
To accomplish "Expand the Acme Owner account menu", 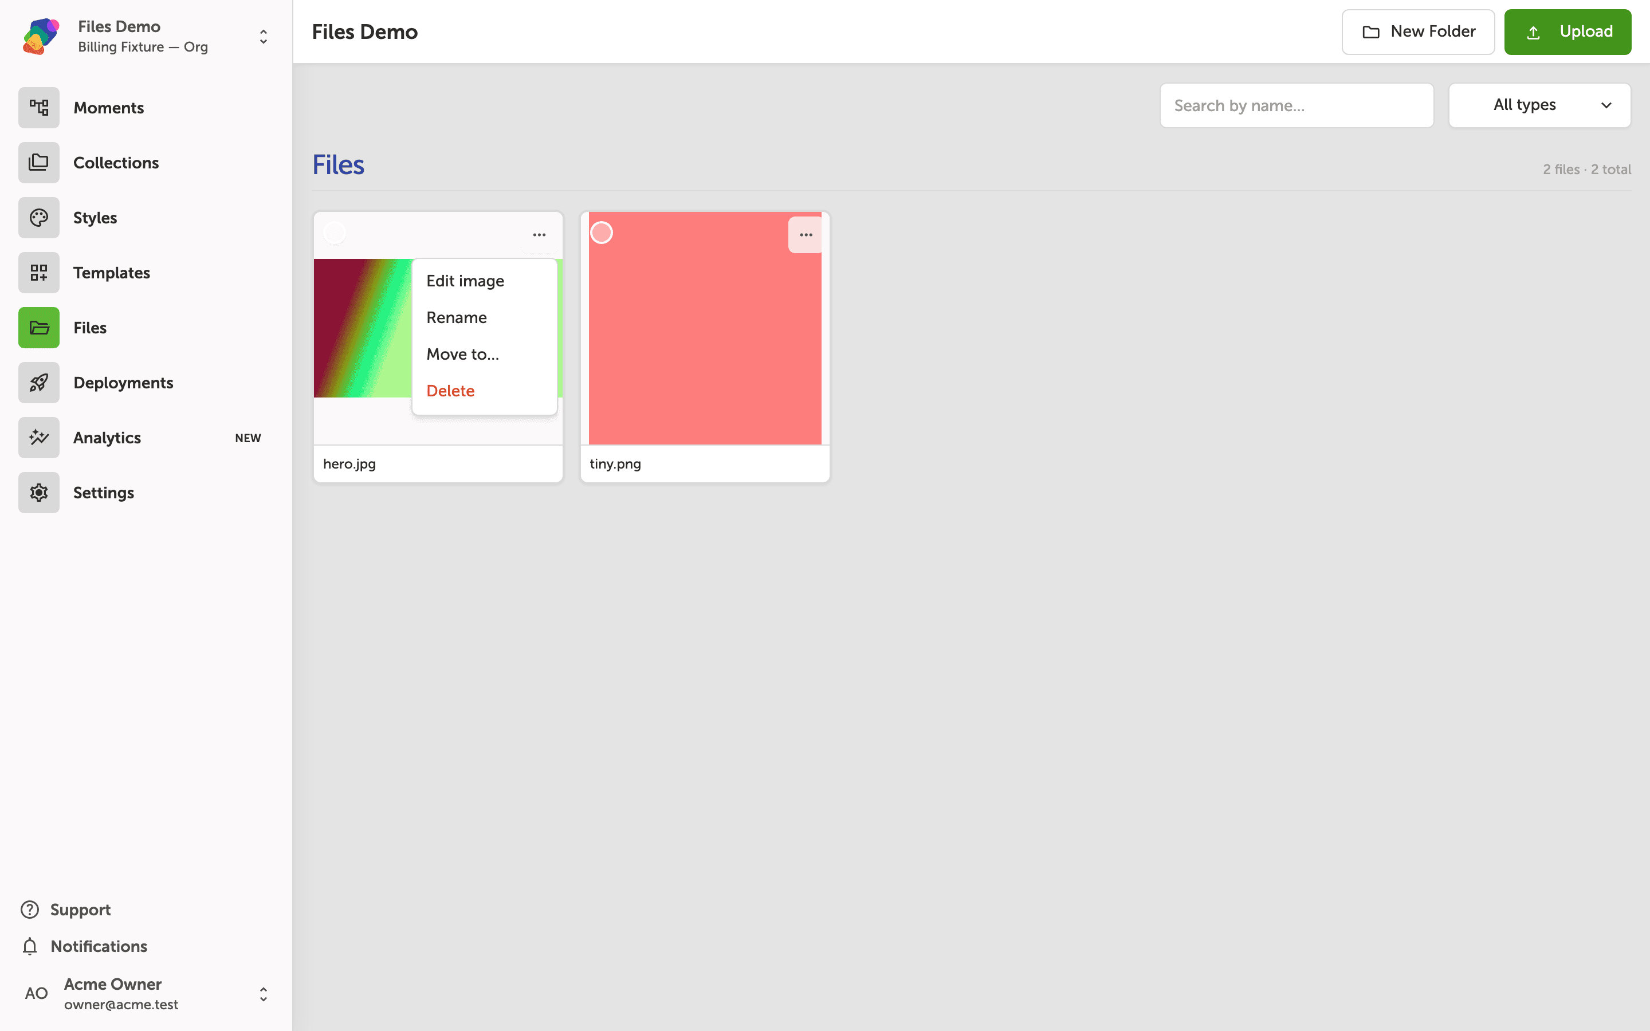I will coord(263,994).
